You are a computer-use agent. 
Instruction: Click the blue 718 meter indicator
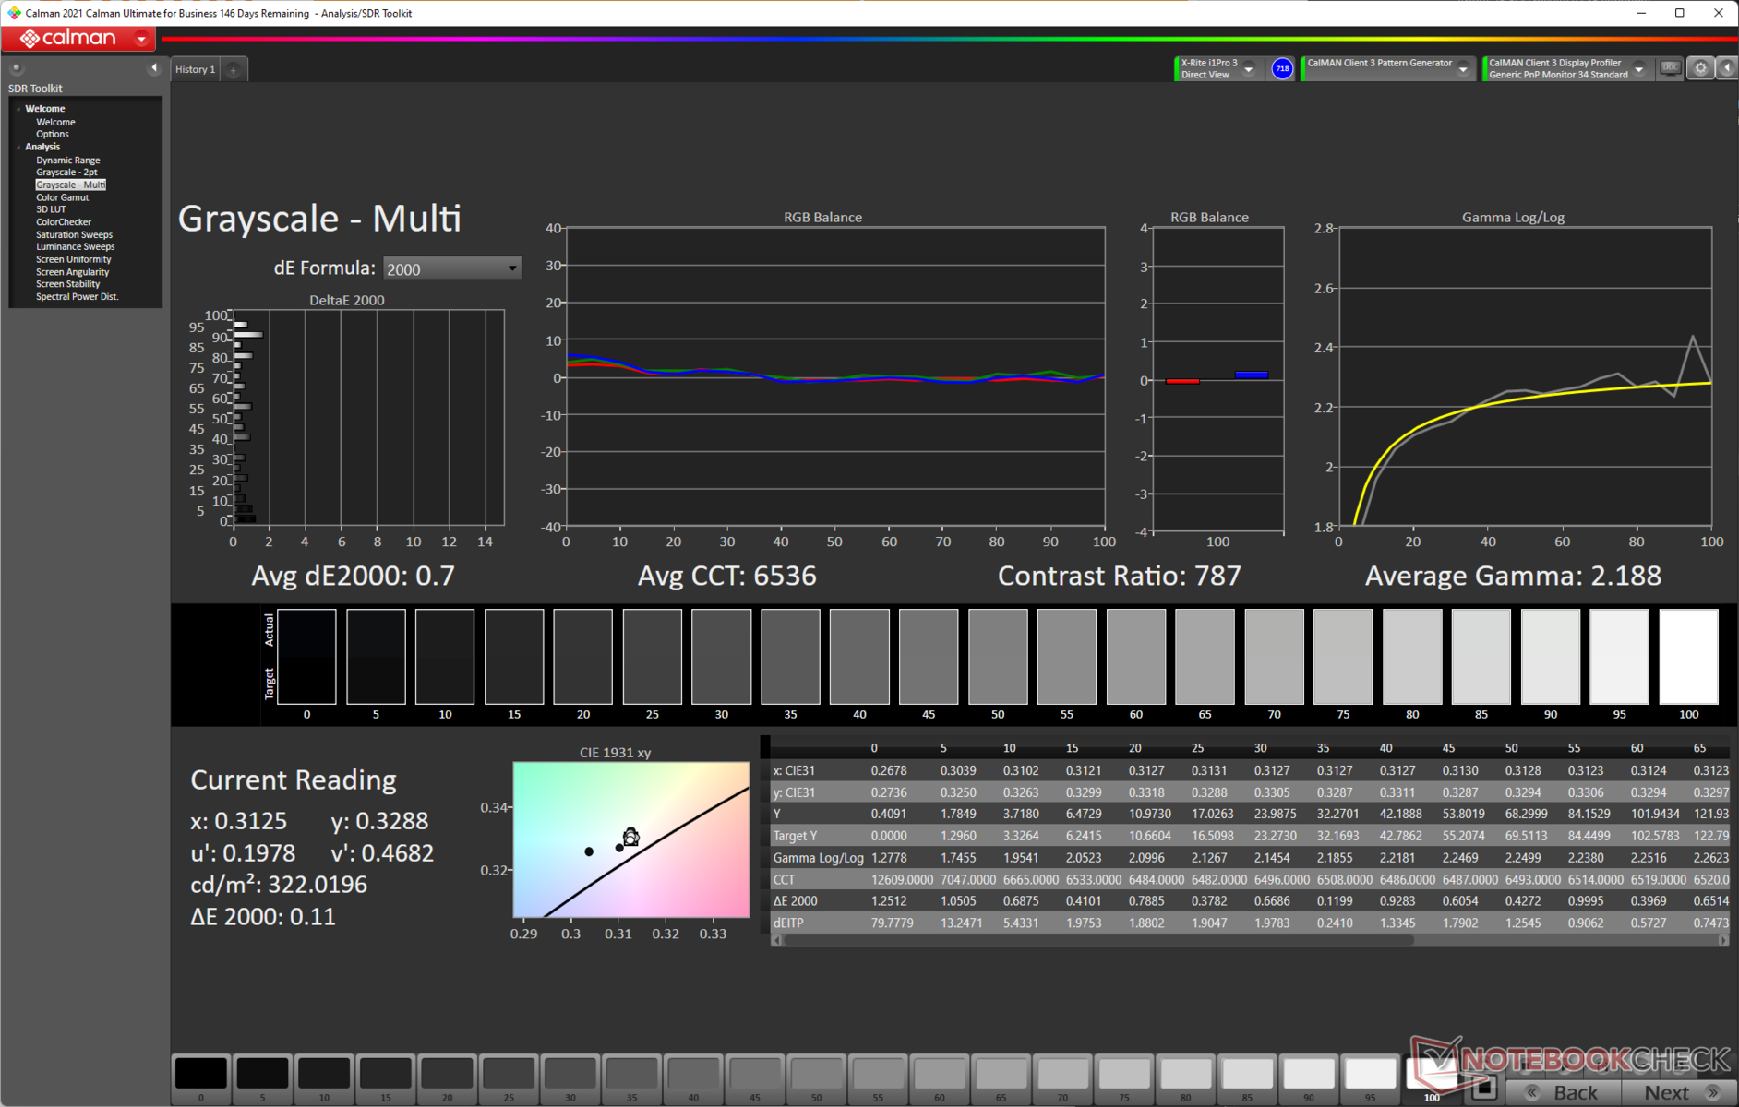click(1282, 68)
